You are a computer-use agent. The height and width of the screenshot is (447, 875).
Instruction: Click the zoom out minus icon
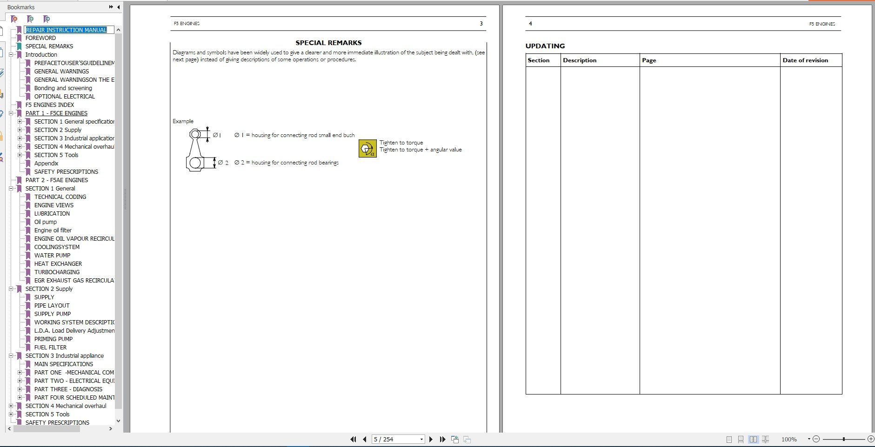(816, 439)
